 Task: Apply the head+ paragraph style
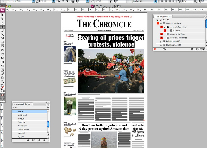[x=29, y=111]
